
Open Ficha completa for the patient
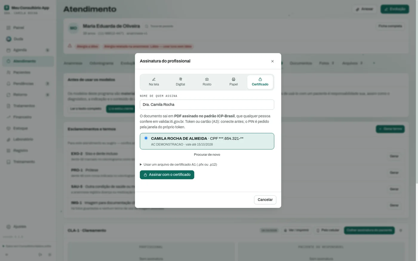click(x=390, y=26)
